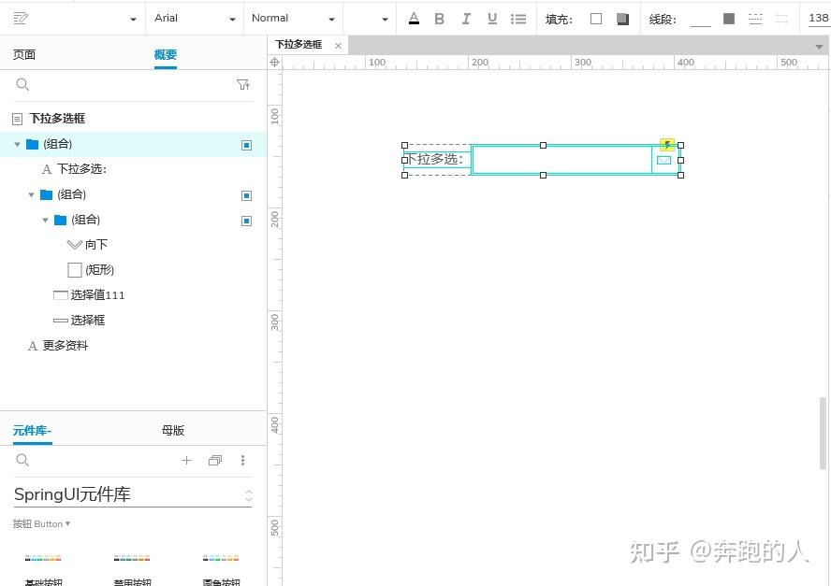Click the canvas vertical scrollbar
Image resolution: width=831 pixels, height=586 pixels.
pyautogui.click(x=824, y=433)
